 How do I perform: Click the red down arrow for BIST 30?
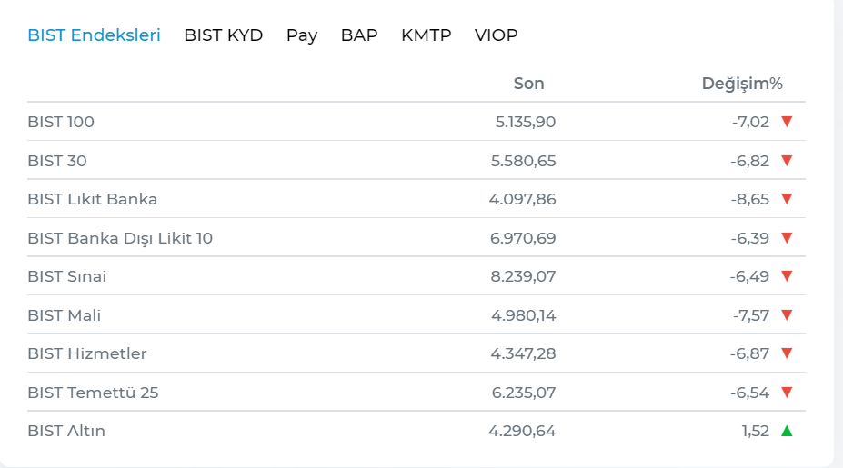click(787, 161)
